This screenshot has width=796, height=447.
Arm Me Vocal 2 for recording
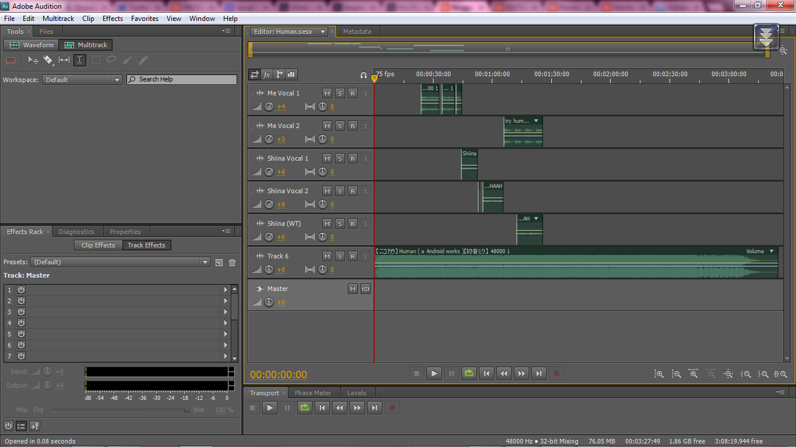353,125
